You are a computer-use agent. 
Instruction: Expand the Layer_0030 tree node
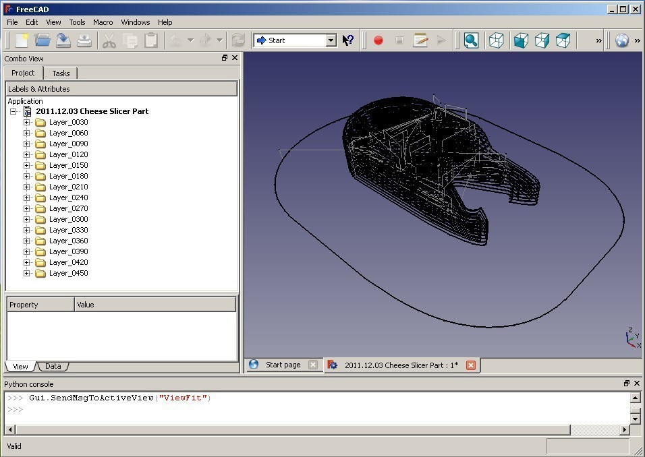[26, 122]
